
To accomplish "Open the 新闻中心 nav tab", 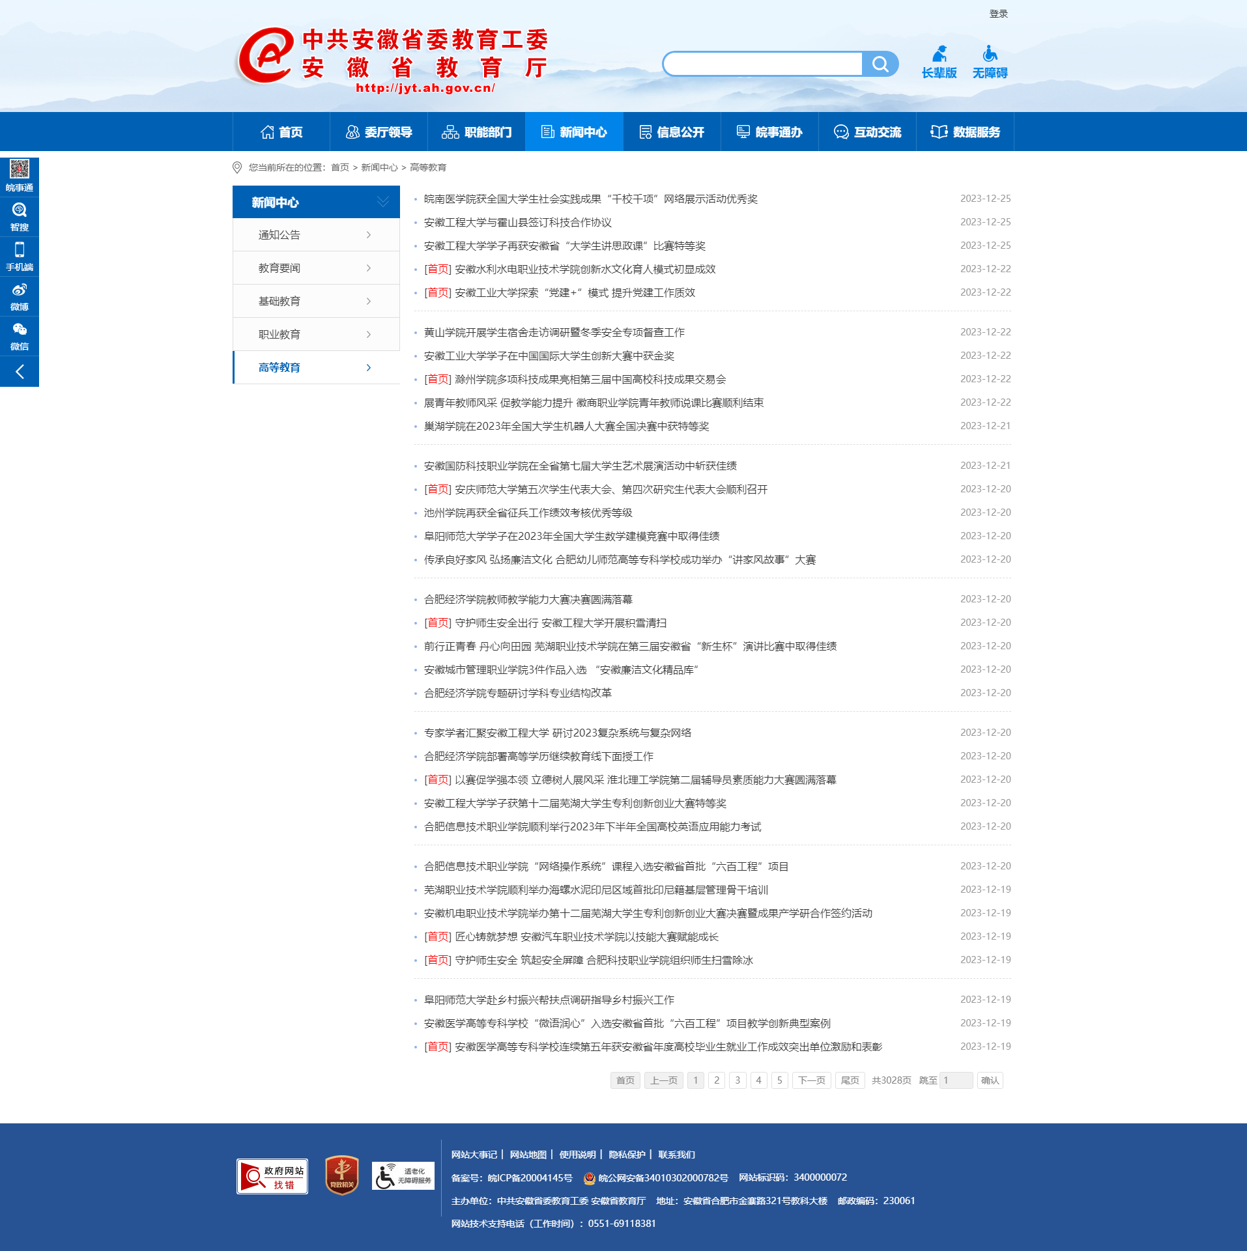I will [575, 132].
